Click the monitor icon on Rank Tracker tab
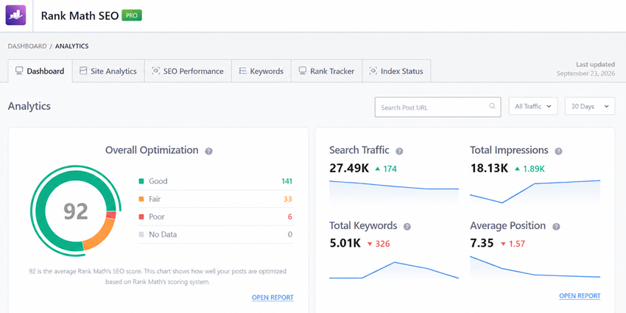 302,71
